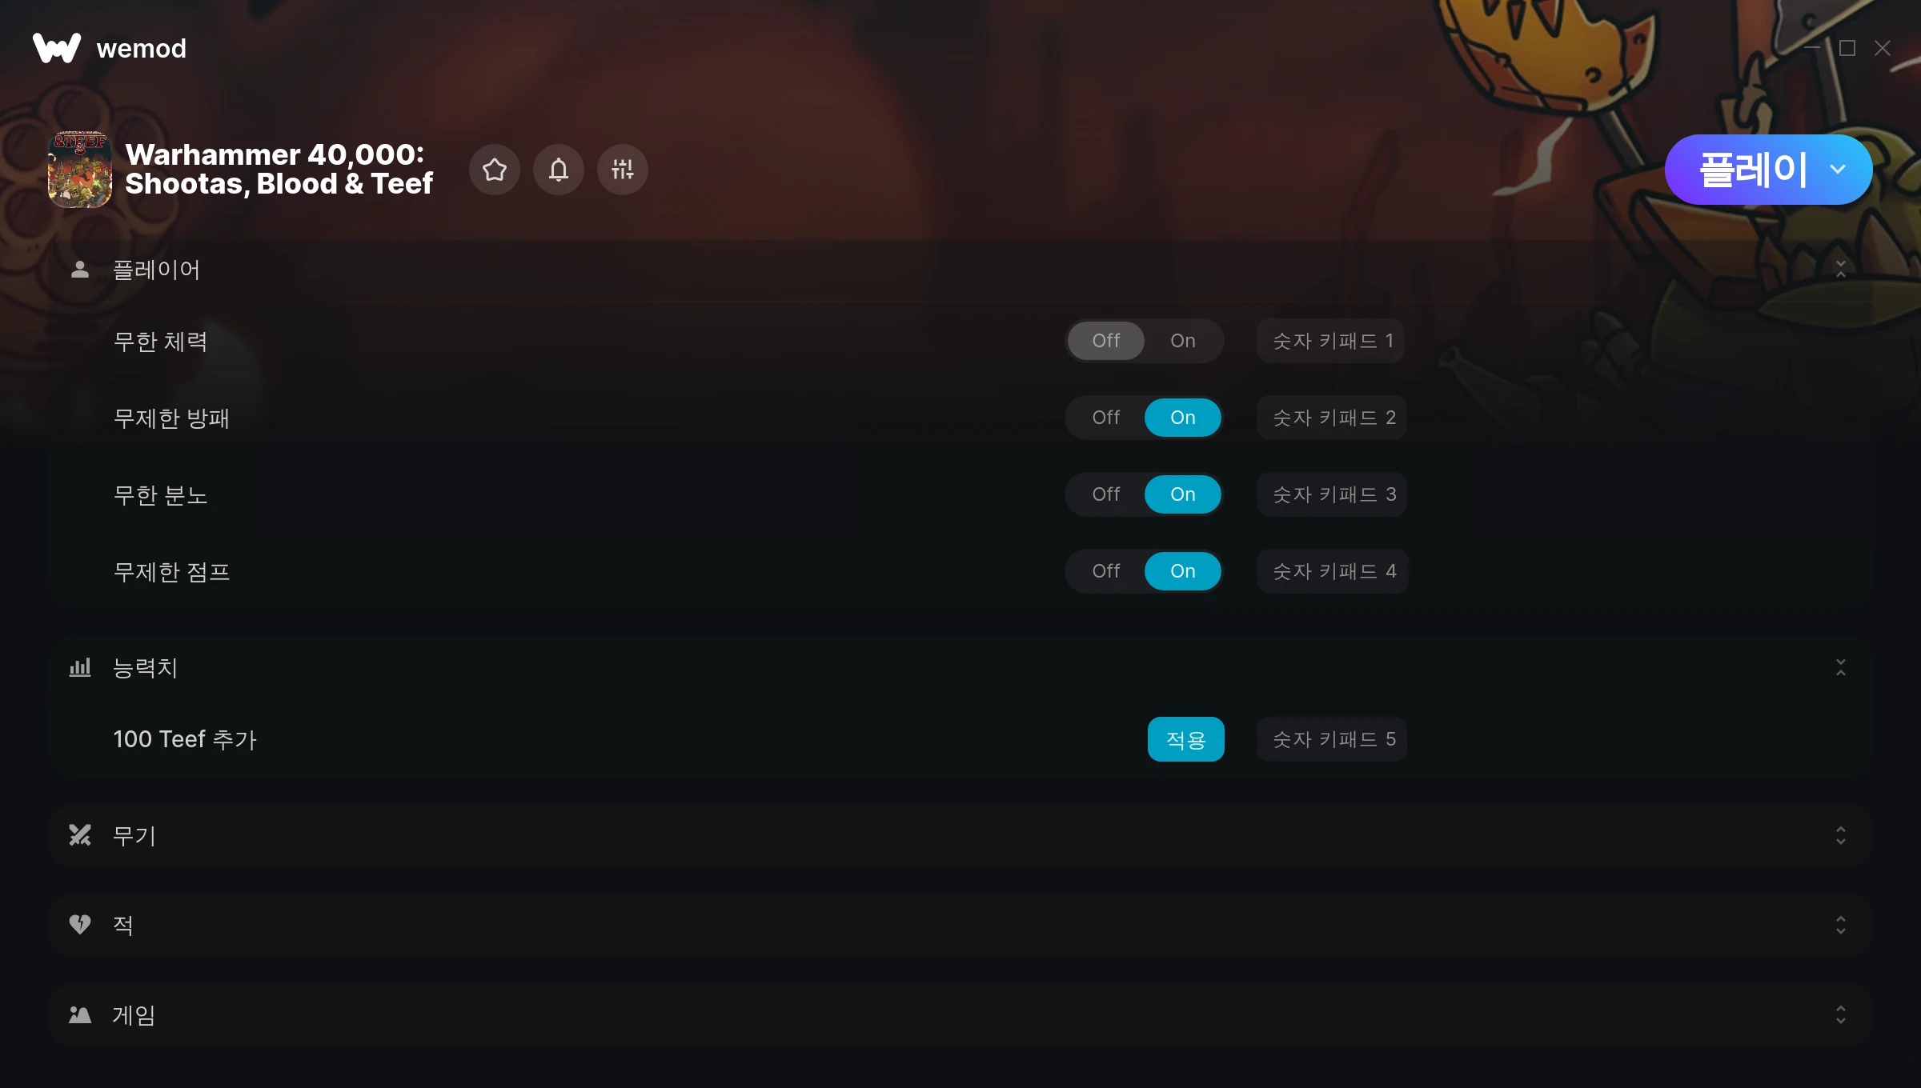Viewport: 1921px width, 1088px height.
Task: Click 적용 button for 100 Teef
Action: [1185, 739]
